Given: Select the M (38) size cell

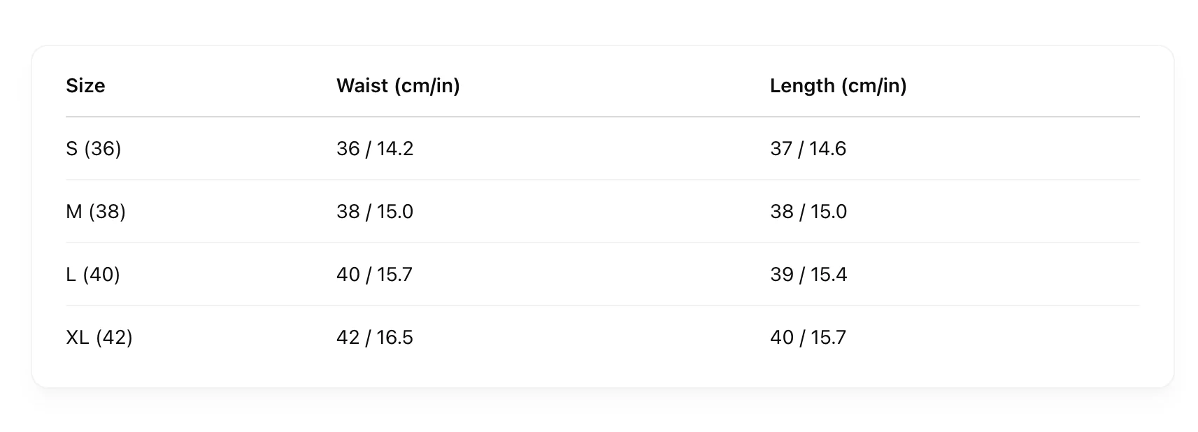Looking at the screenshot, I should point(96,211).
